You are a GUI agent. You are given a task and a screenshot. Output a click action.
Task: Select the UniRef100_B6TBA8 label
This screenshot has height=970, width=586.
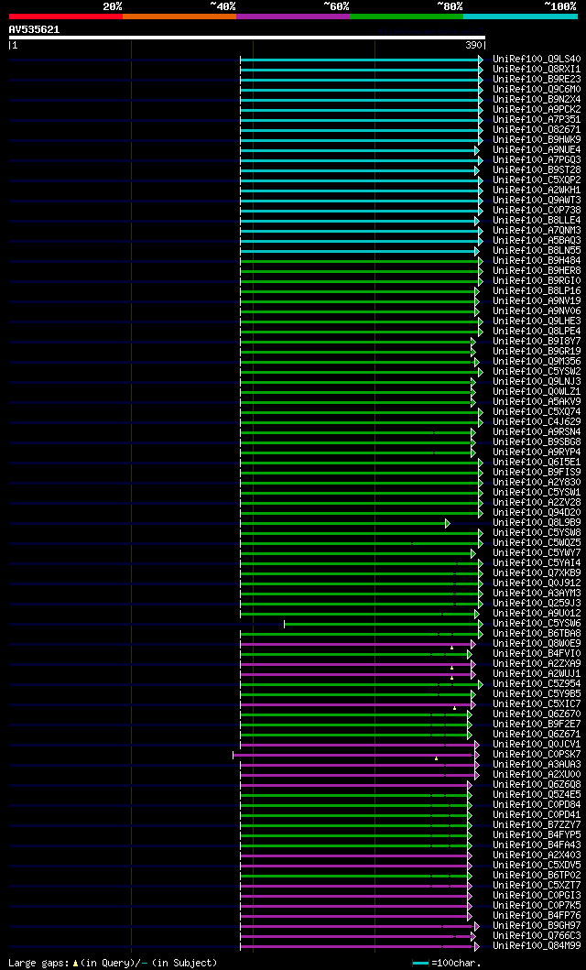point(537,634)
